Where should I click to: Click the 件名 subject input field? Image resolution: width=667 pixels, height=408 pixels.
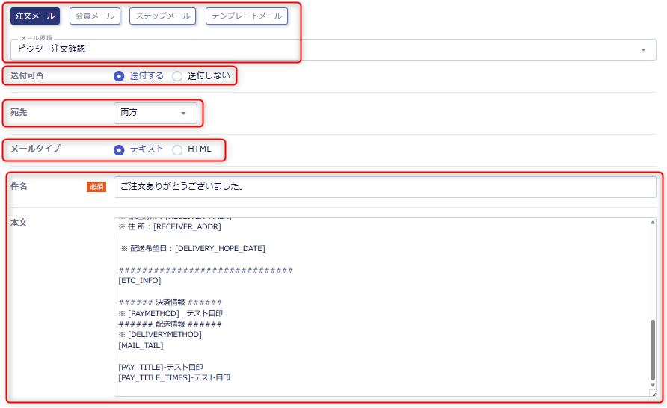pos(384,187)
